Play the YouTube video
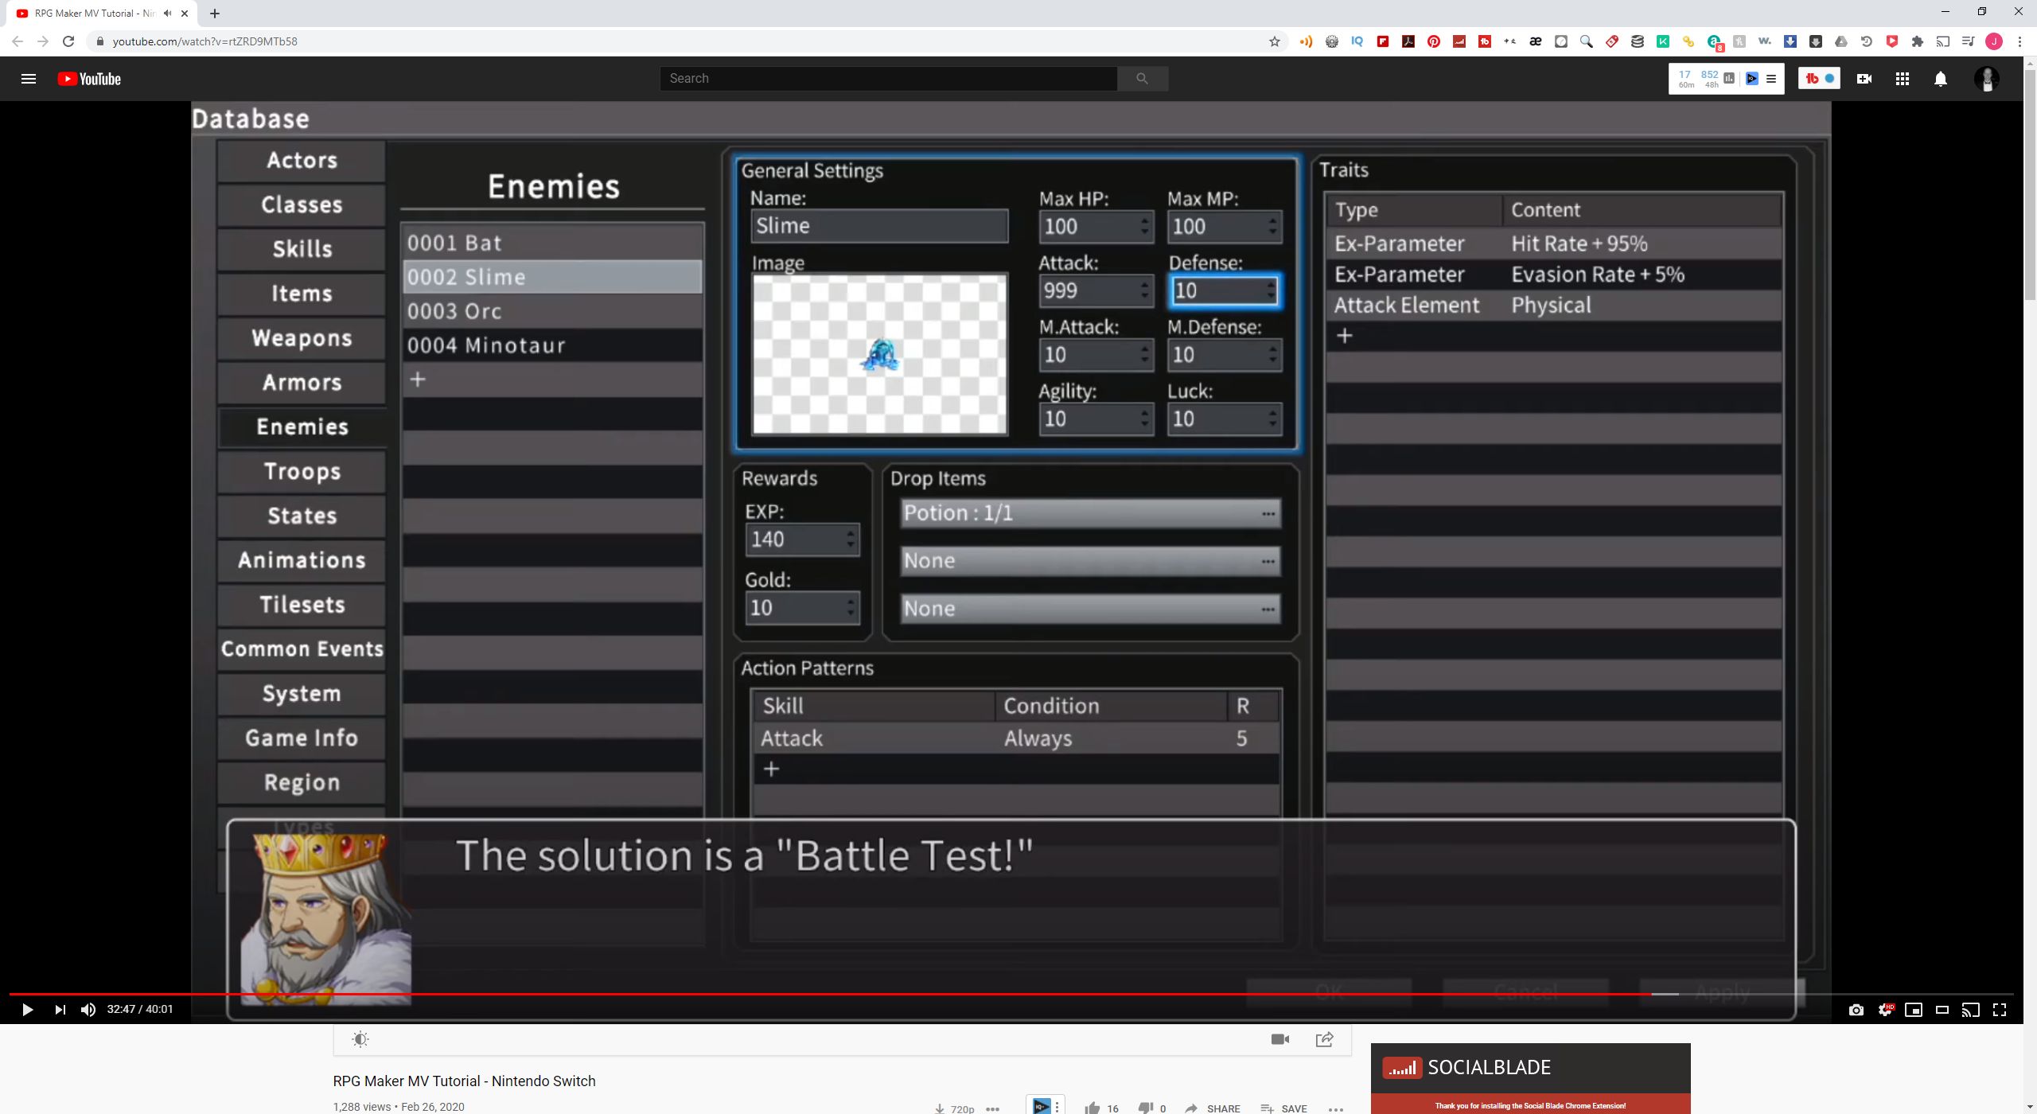 click(x=27, y=1010)
